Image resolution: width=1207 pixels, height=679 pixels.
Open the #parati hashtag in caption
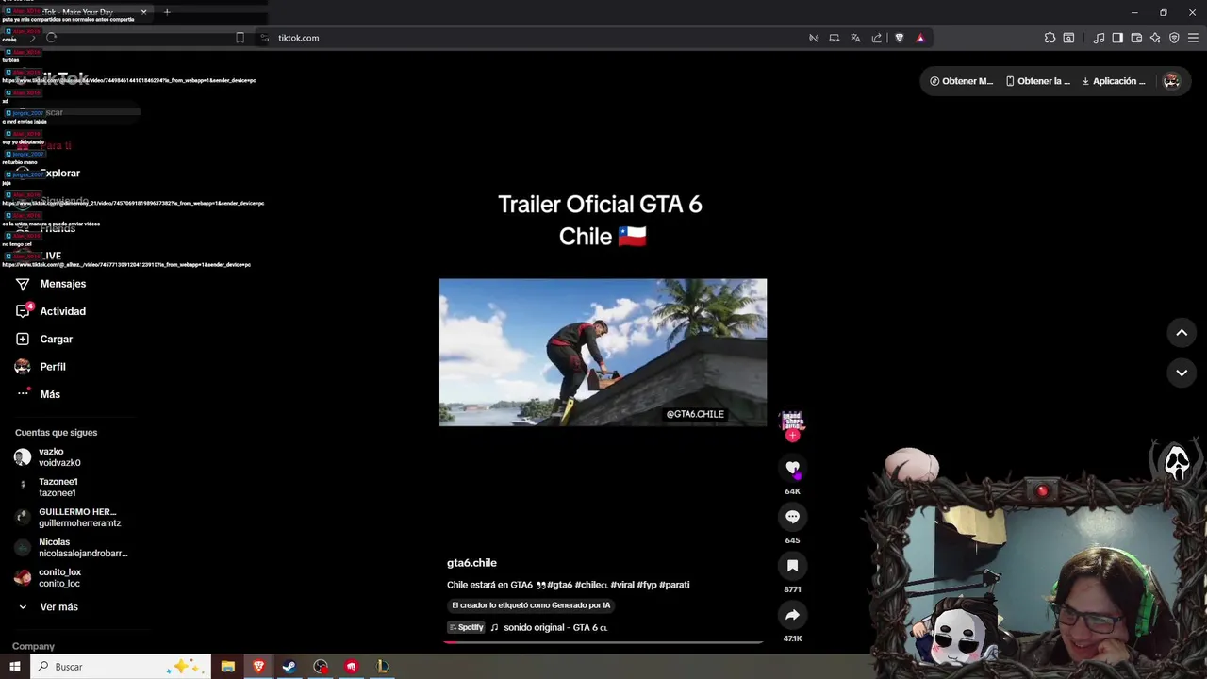pyautogui.click(x=674, y=585)
